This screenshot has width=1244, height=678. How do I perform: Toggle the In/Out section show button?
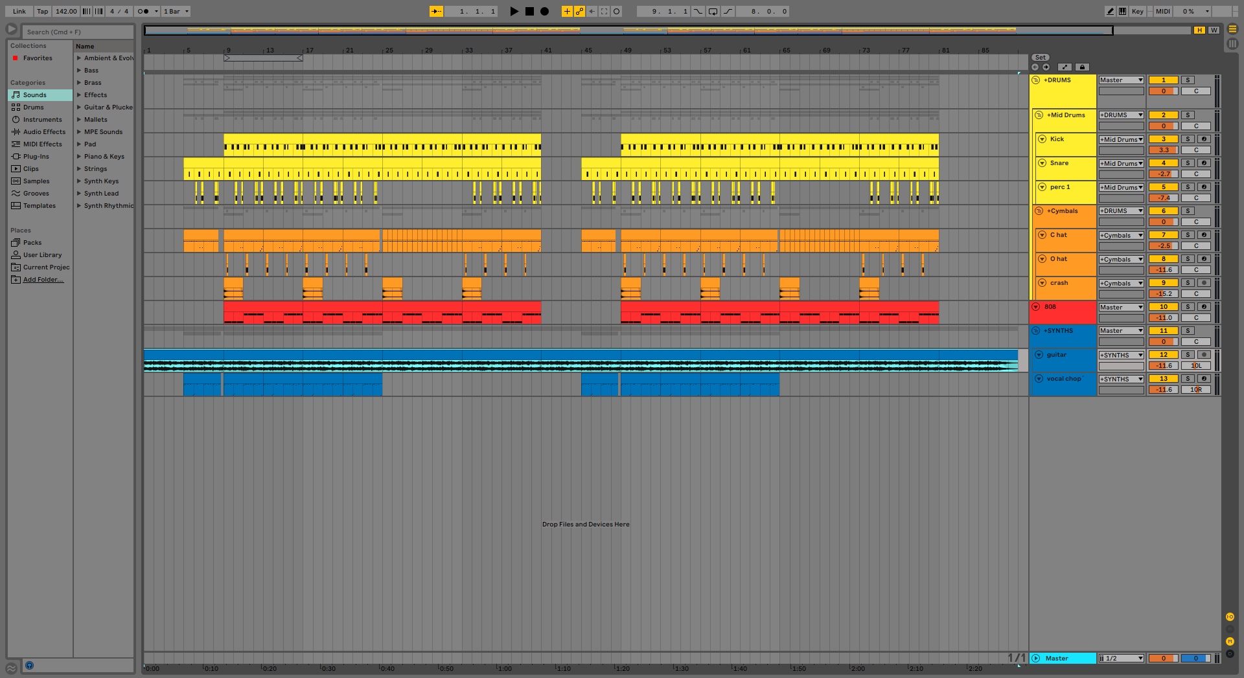(x=1230, y=617)
